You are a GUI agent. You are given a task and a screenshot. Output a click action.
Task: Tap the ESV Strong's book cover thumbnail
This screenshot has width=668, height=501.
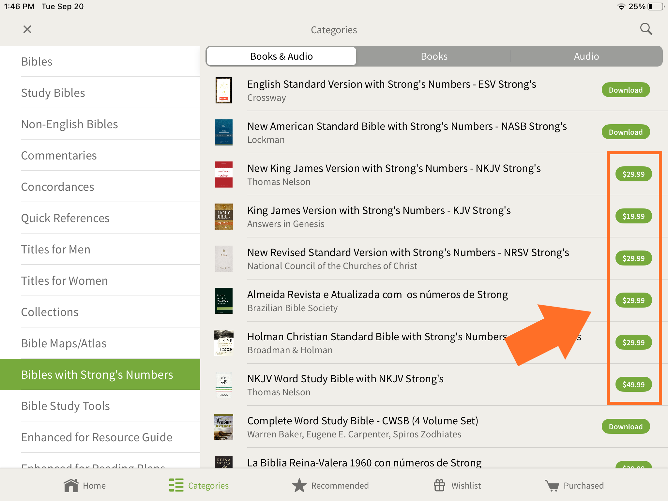click(x=224, y=90)
